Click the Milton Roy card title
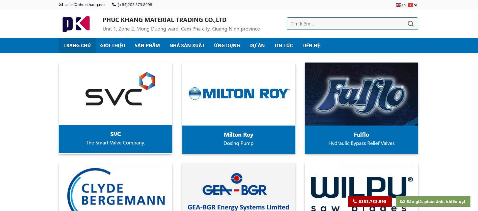The height and width of the screenshot is (211, 478). click(x=239, y=135)
